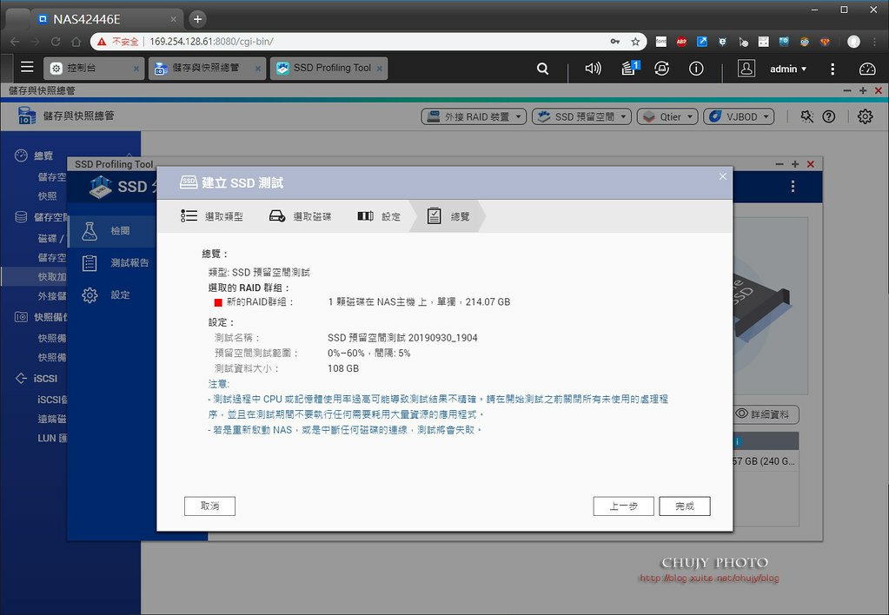
Task: Switch to the 儲存與快照總管 taskbar tab
Action: [207, 68]
